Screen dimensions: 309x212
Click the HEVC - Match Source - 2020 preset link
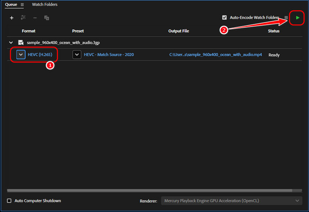pyautogui.click(x=109, y=55)
